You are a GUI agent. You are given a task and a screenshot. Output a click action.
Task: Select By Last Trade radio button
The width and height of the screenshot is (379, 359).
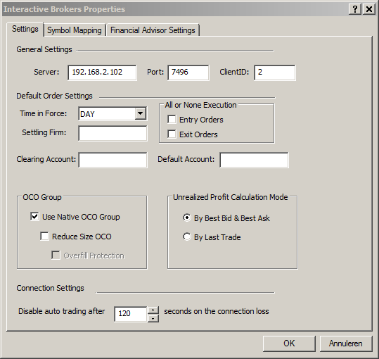(x=187, y=237)
